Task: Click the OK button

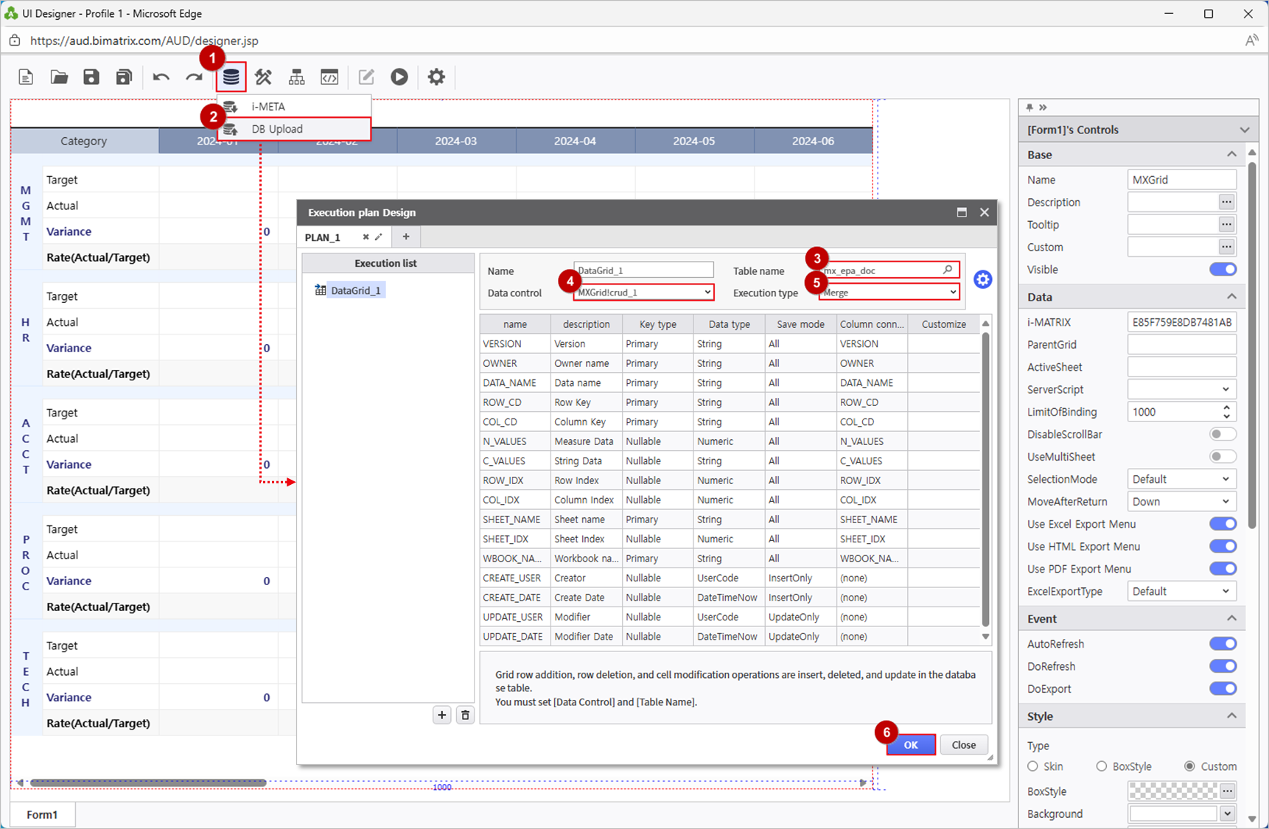Action: click(911, 745)
